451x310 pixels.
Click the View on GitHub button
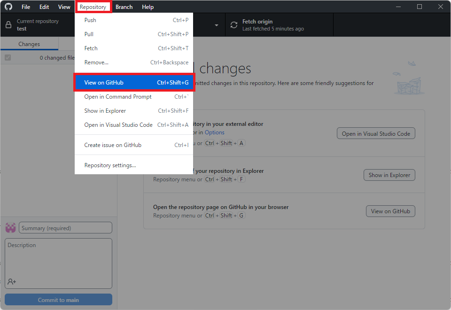click(390, 211)
